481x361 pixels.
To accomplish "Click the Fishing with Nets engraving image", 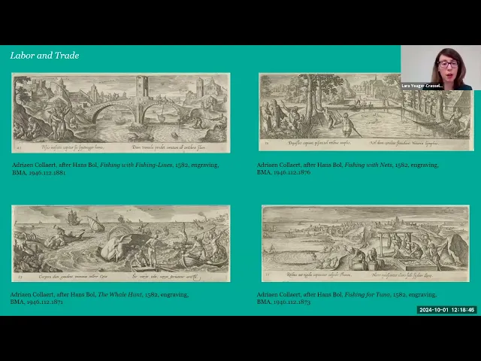I will [366, 112].
